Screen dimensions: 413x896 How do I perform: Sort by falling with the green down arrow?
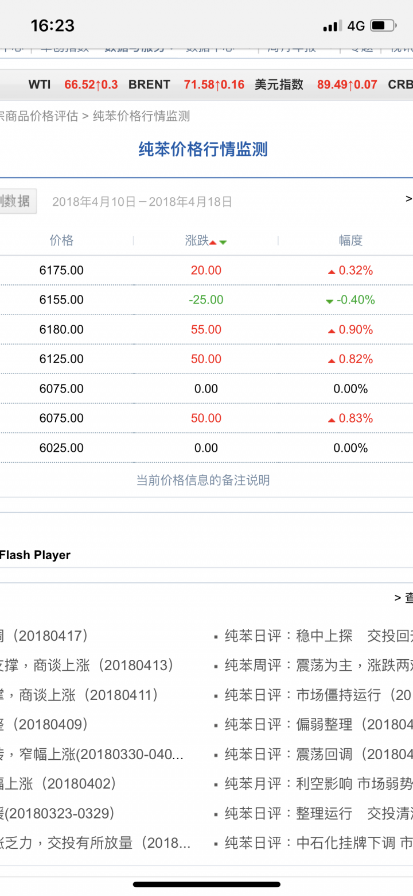click(223, 243)
